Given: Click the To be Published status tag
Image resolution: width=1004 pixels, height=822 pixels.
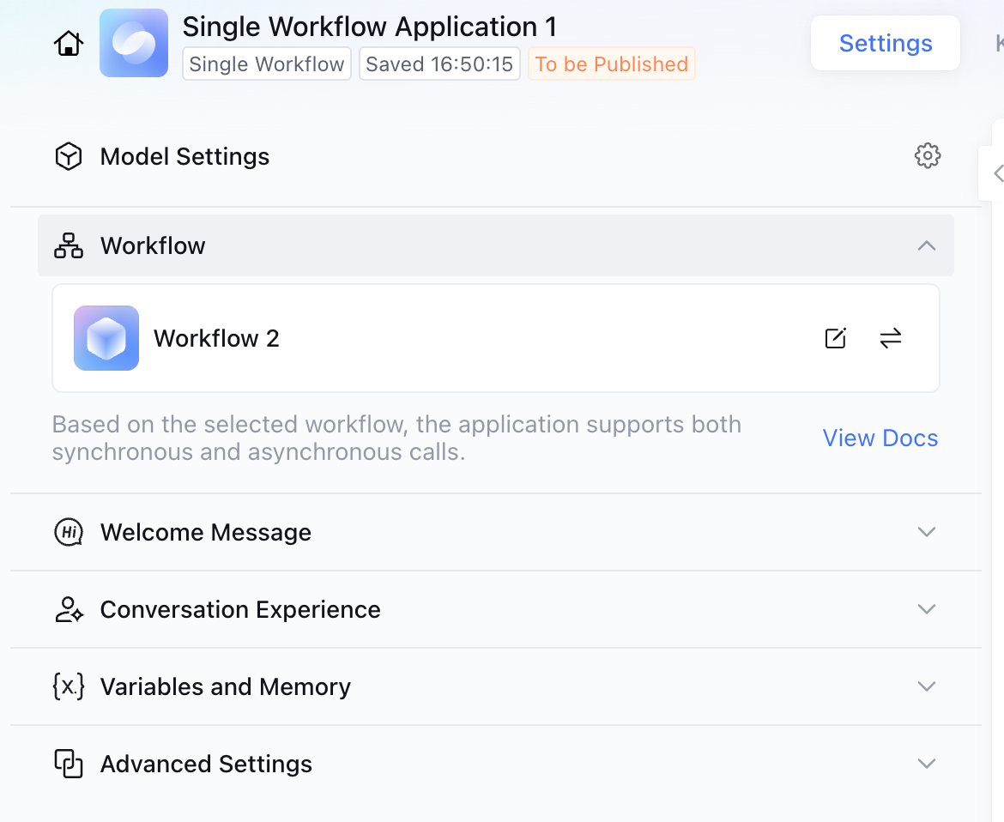Looking at the screenshot, I should click(x=611, y=64).
